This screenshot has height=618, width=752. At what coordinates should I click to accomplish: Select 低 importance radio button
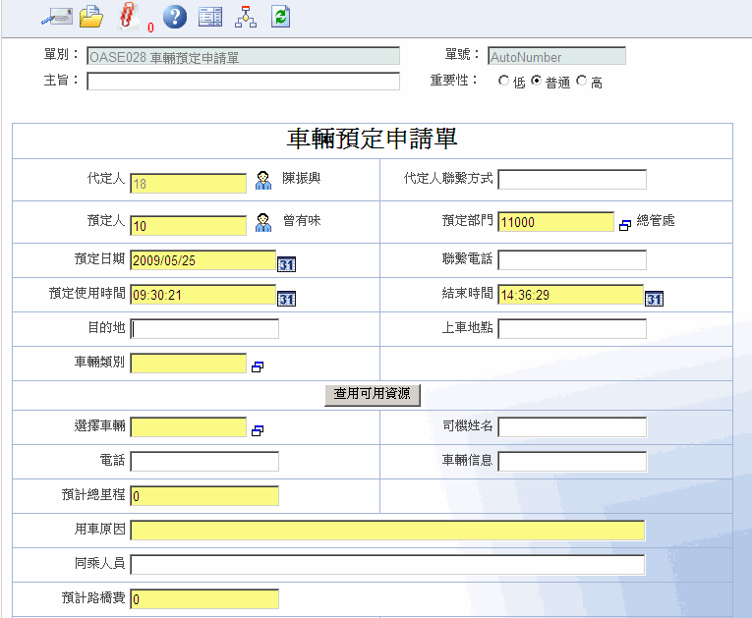(504, 82)
